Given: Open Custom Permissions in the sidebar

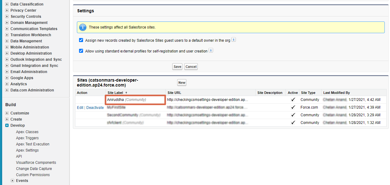Looking at the screenshot, I should pos(33,175).
